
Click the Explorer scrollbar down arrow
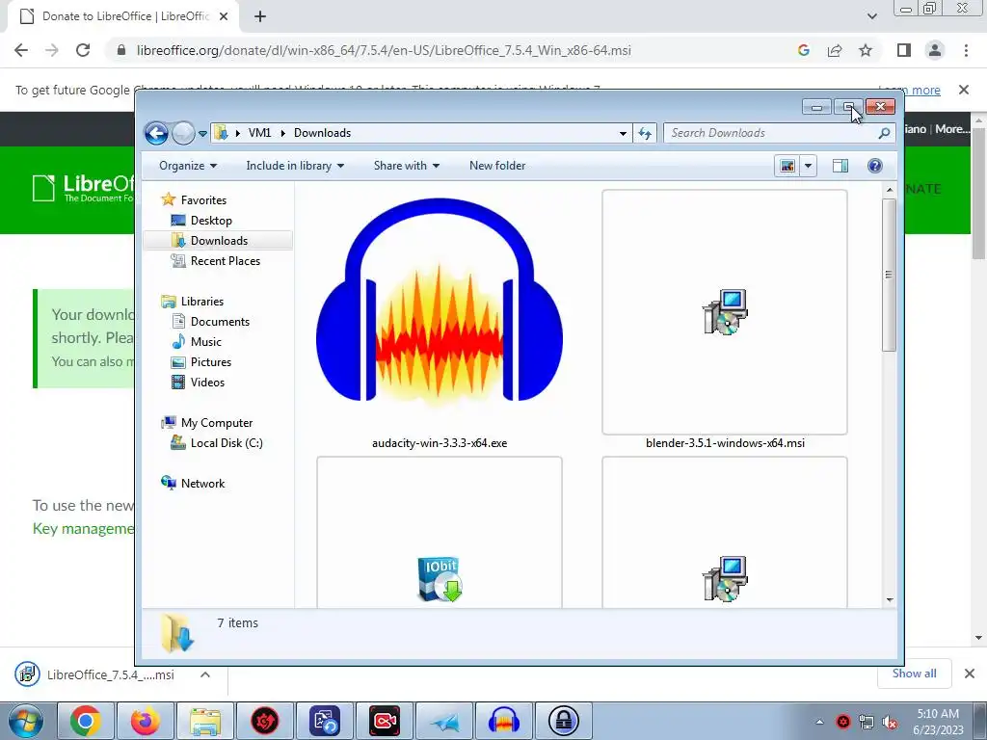click(890, 599)
